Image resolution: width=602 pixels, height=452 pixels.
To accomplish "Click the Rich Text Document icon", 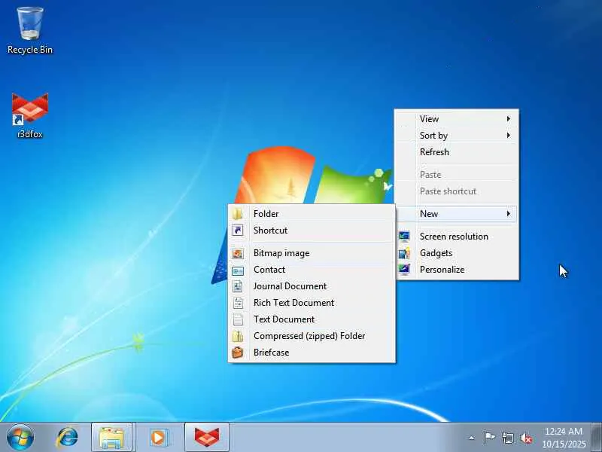I will pyautogui.click(x=238, y=303).
